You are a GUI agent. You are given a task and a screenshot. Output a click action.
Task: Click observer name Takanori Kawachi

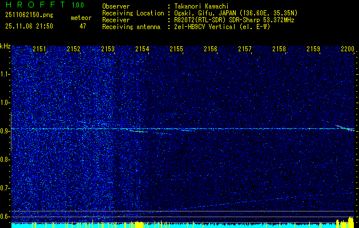coord(201,6)
